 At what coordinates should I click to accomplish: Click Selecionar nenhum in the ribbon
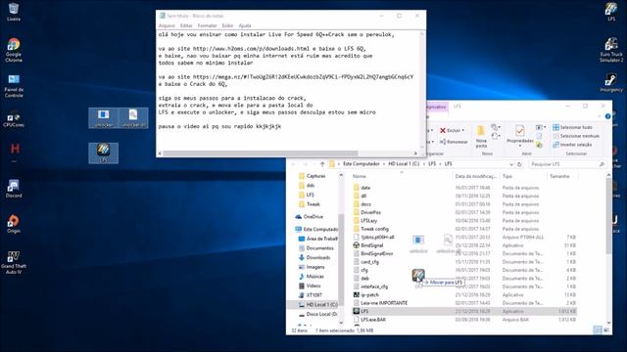(x=576, y=136)
